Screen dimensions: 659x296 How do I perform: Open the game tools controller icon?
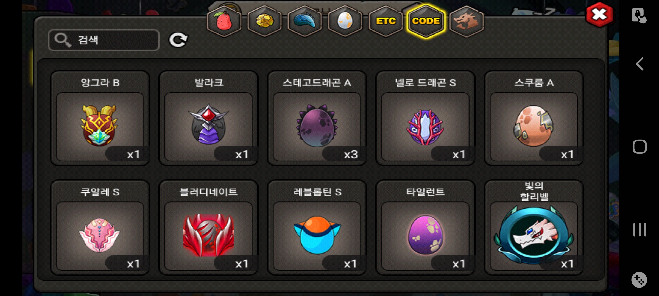tap(639, 280)
